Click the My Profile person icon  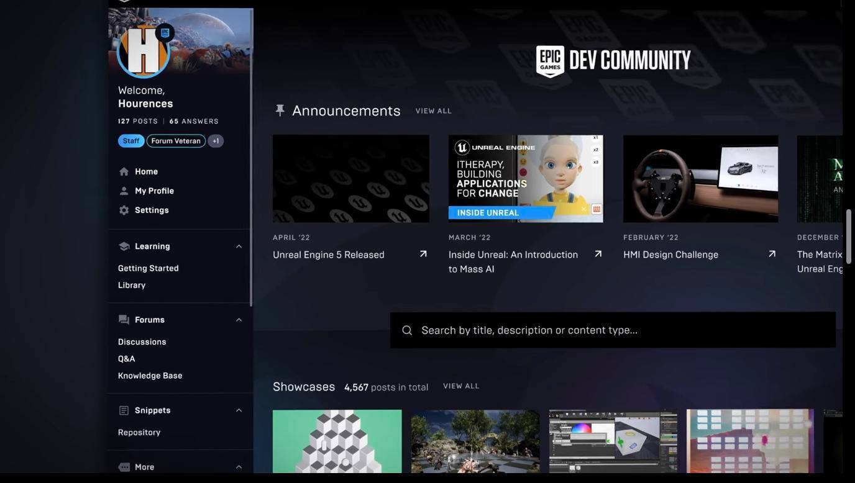click(x=124, y=191)
